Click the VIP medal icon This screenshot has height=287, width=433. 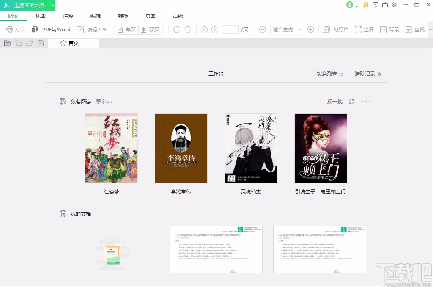click(366, 5)
